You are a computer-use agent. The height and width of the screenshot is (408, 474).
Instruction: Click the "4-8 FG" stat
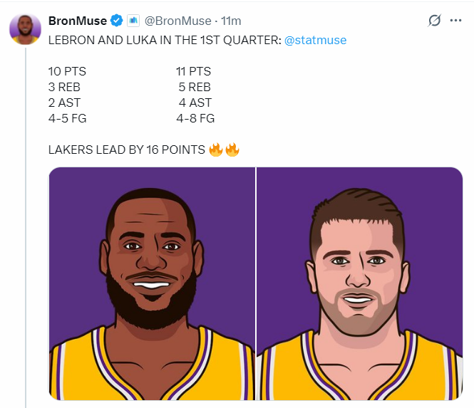(x=195, y=118)
